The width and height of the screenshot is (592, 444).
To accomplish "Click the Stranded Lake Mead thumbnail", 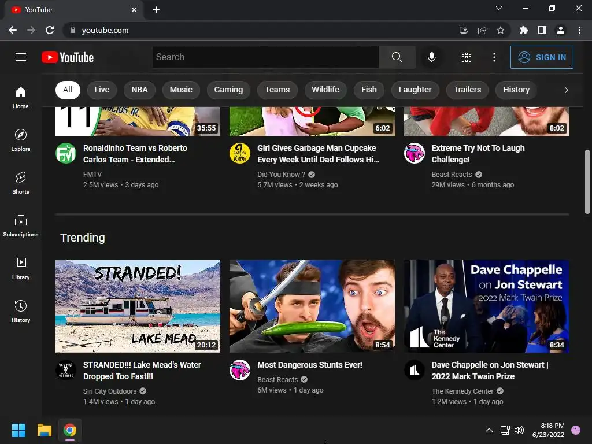I will [x=138, y=306].
